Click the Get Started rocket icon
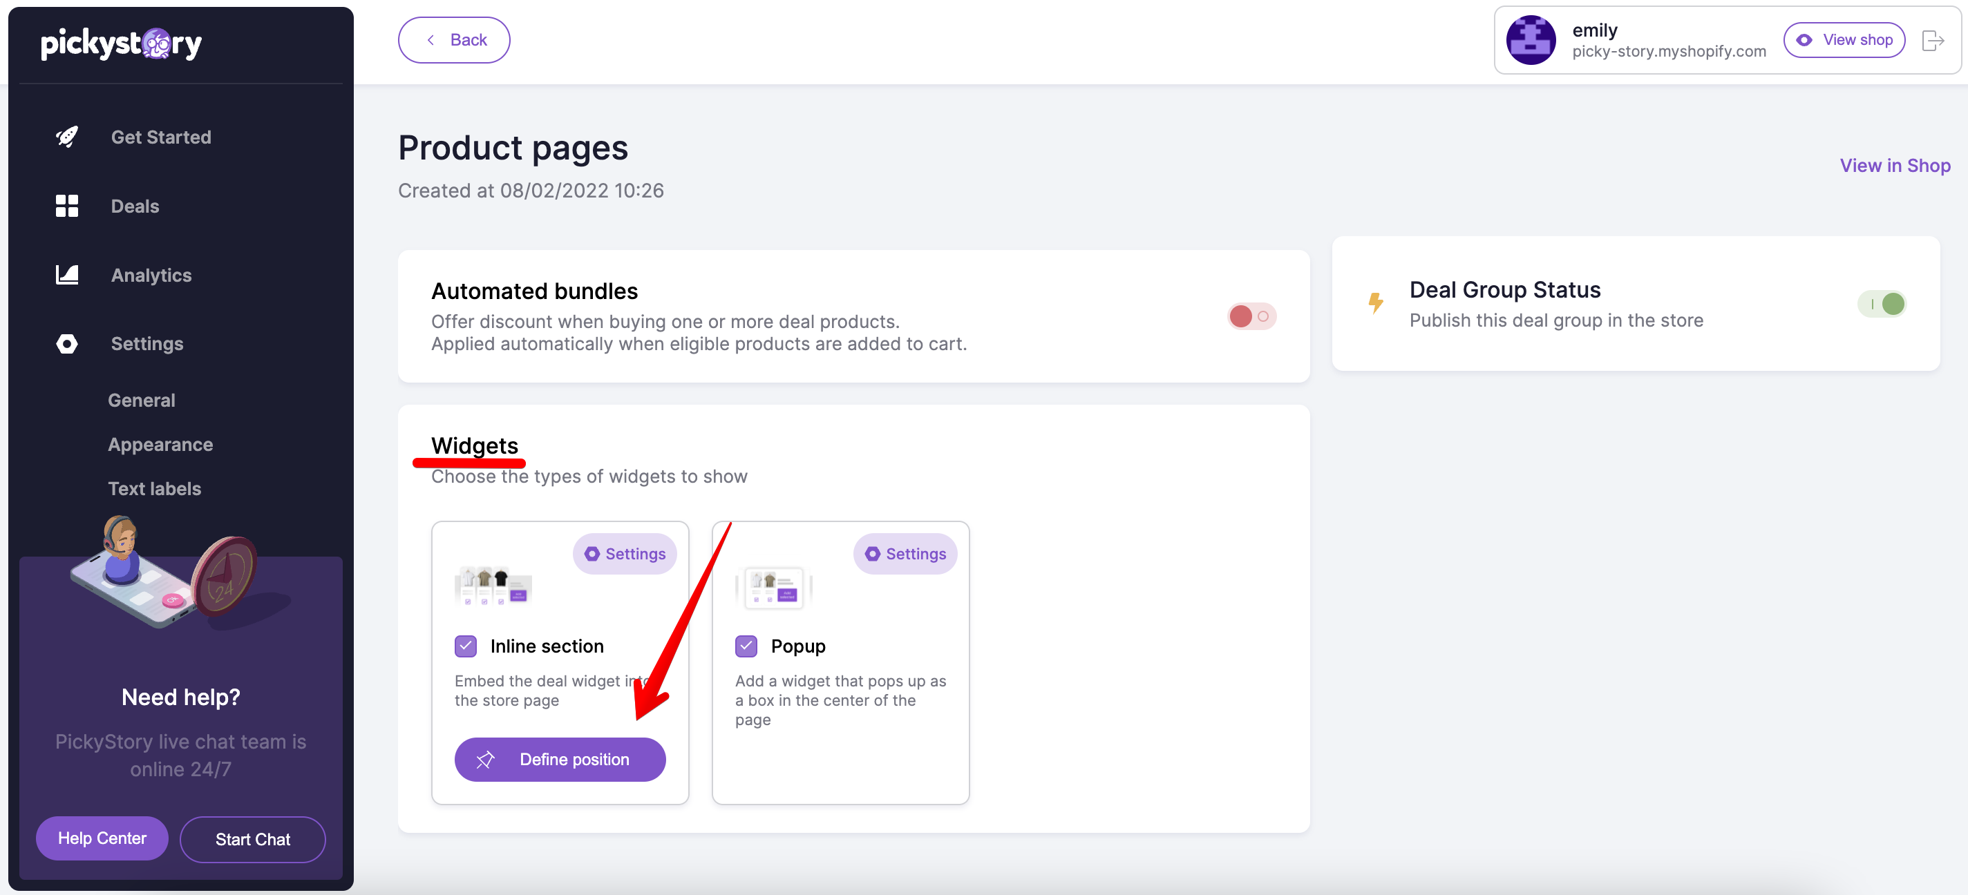The image size is (1968, 895). point(67,137)
